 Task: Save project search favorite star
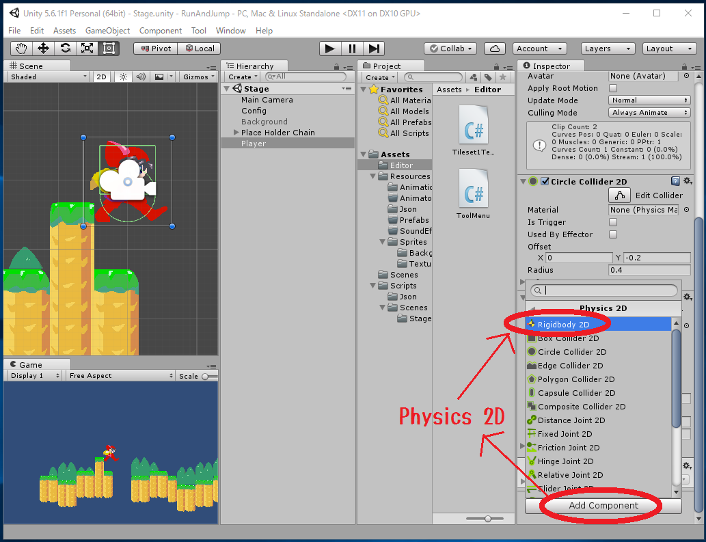[503, 77]
